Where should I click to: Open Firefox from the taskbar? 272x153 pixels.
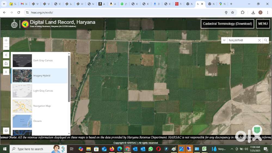click(x=112, y=149)
